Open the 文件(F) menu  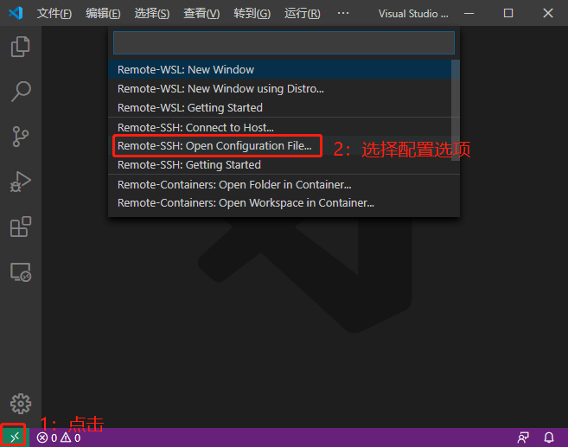[x=54, y=14]
